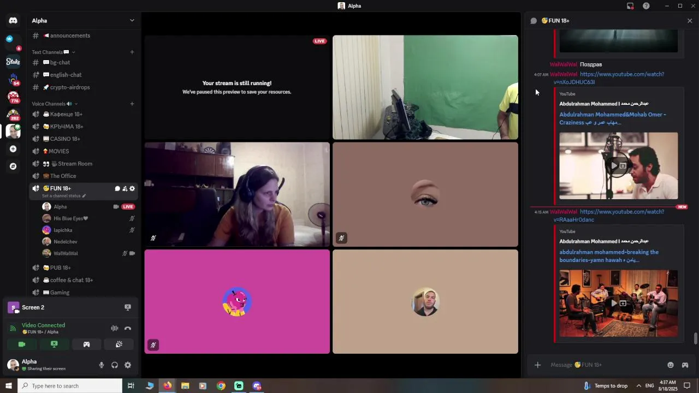699x393 pixels.
Task: Mute the microphone
Action: tap(102, 365)
